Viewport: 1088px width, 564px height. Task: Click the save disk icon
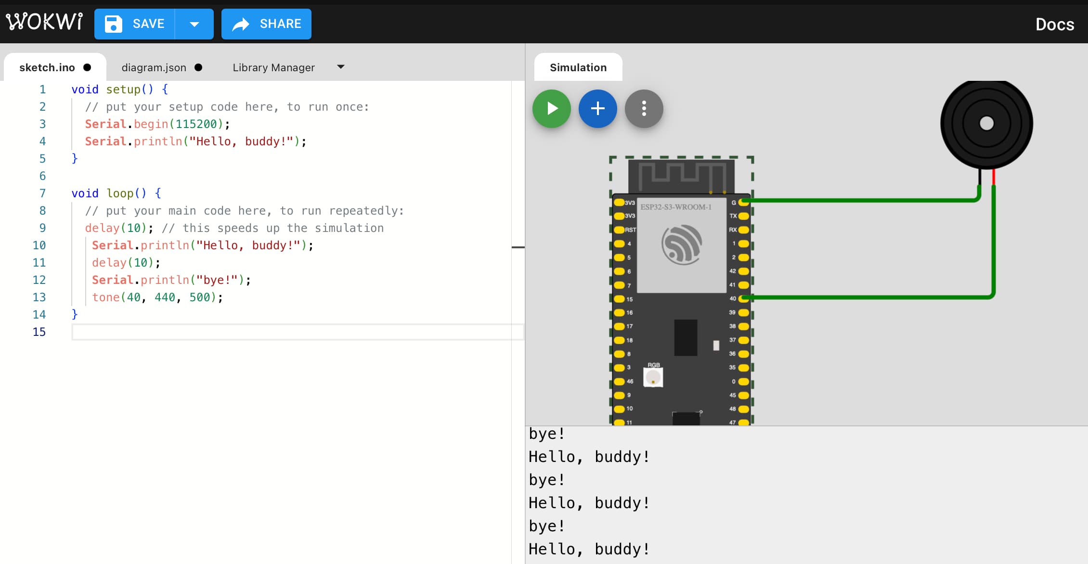[114, 24]
